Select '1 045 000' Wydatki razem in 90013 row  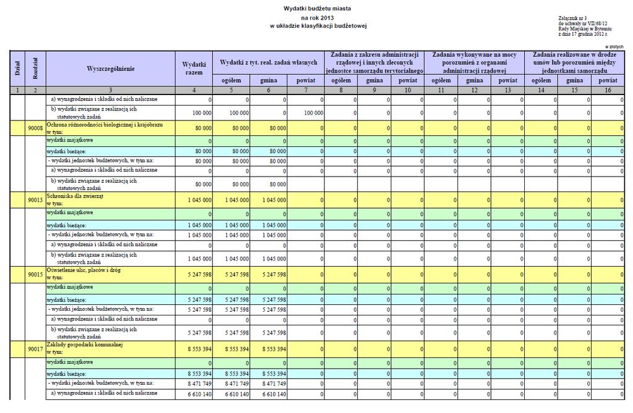pyautogui.click(x=200, y=200)
